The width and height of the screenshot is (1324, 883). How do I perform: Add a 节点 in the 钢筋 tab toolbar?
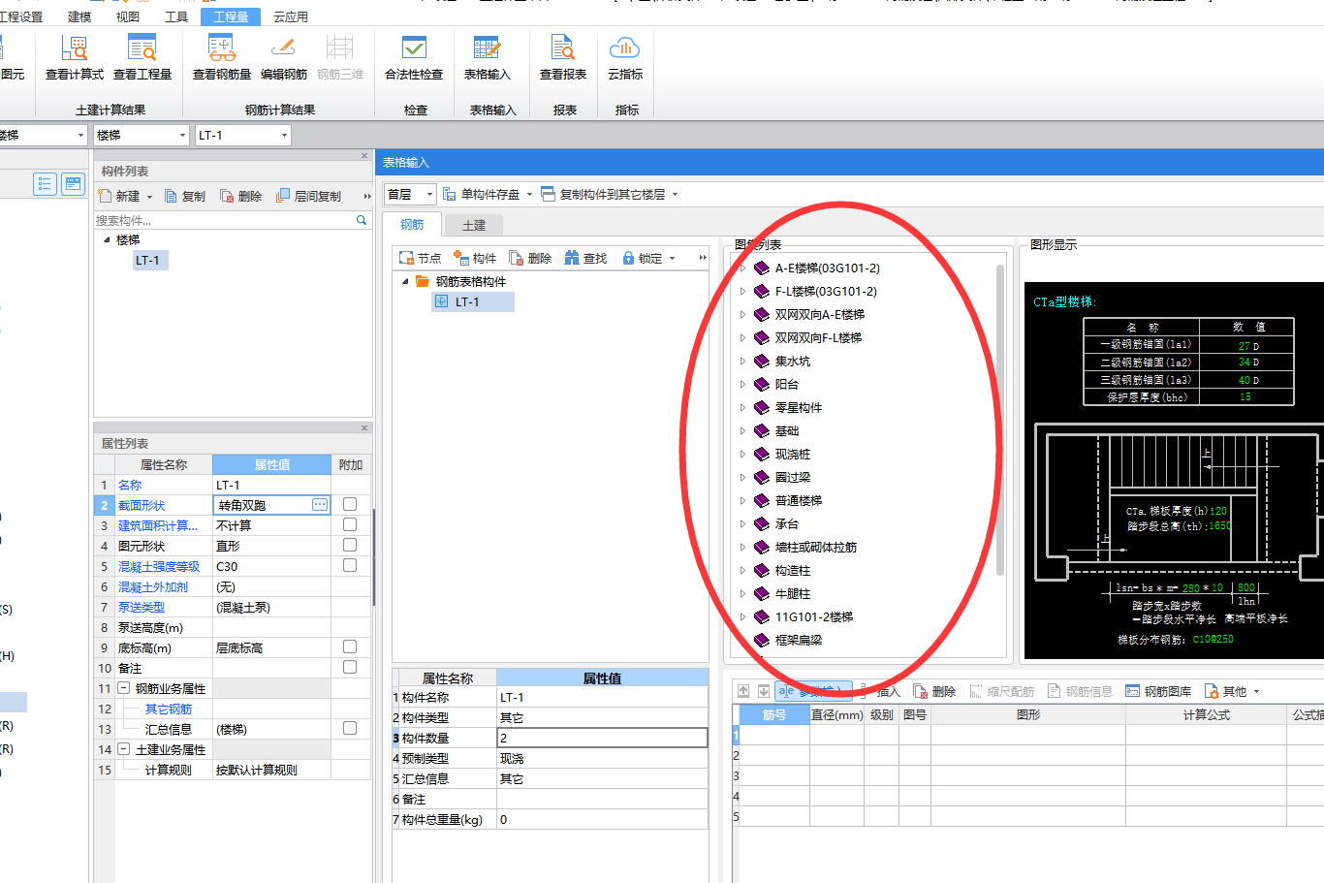point(420,258)
